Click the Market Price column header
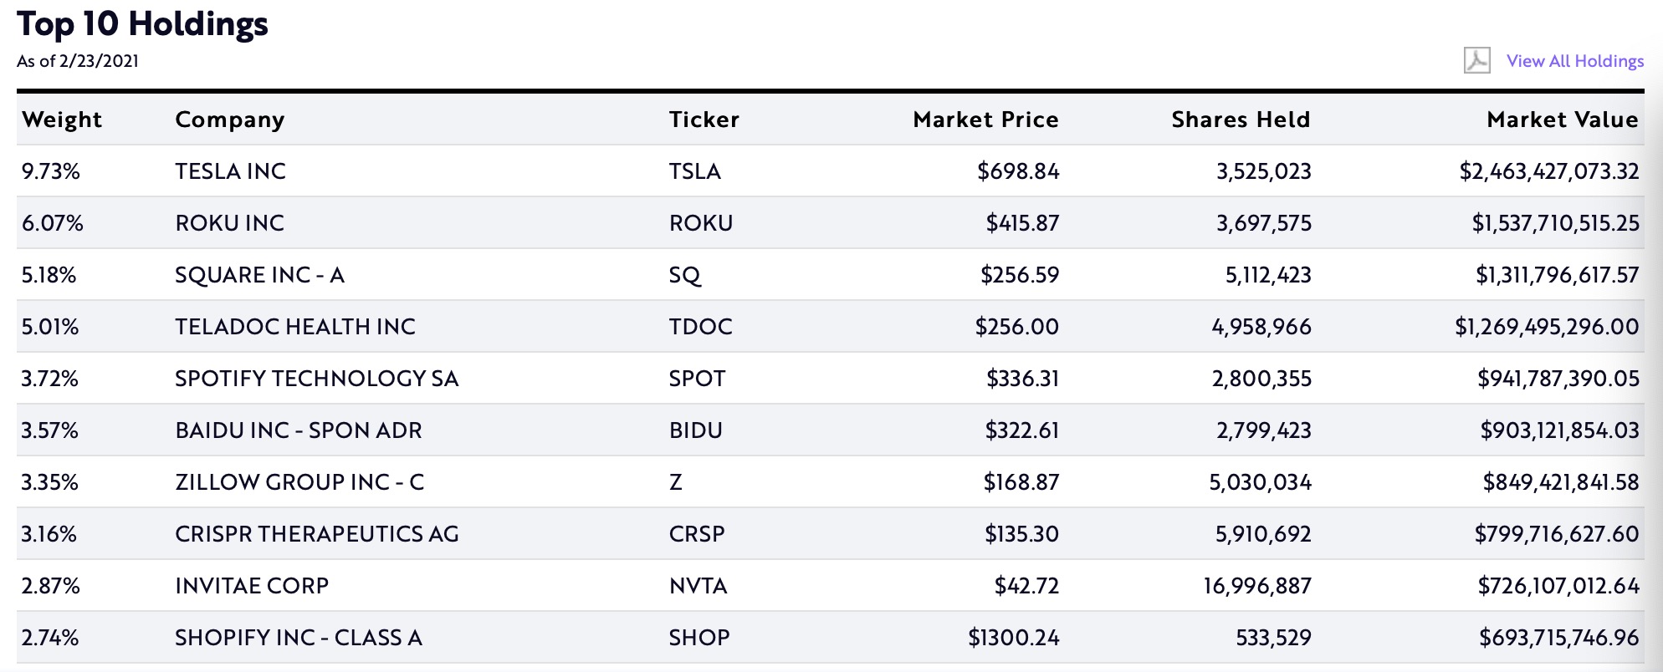The height and width of the screenshot is (672, 1663). tap(985, 120)
